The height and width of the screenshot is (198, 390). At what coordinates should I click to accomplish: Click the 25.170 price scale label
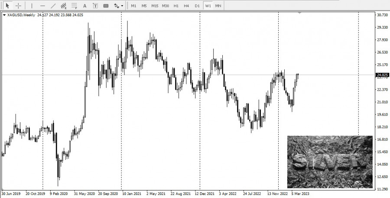pyautogui.click(x=383, y=65)
